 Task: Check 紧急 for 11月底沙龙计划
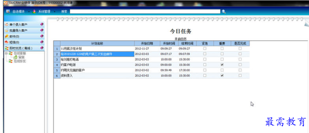(205, 49)
